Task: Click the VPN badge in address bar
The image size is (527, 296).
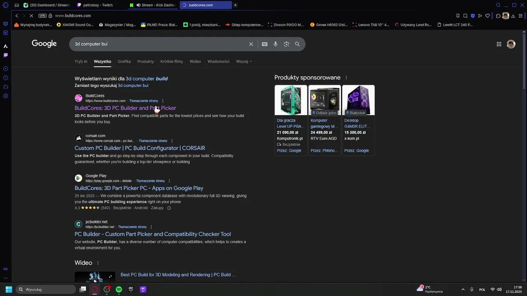Action: click(42, 16)
